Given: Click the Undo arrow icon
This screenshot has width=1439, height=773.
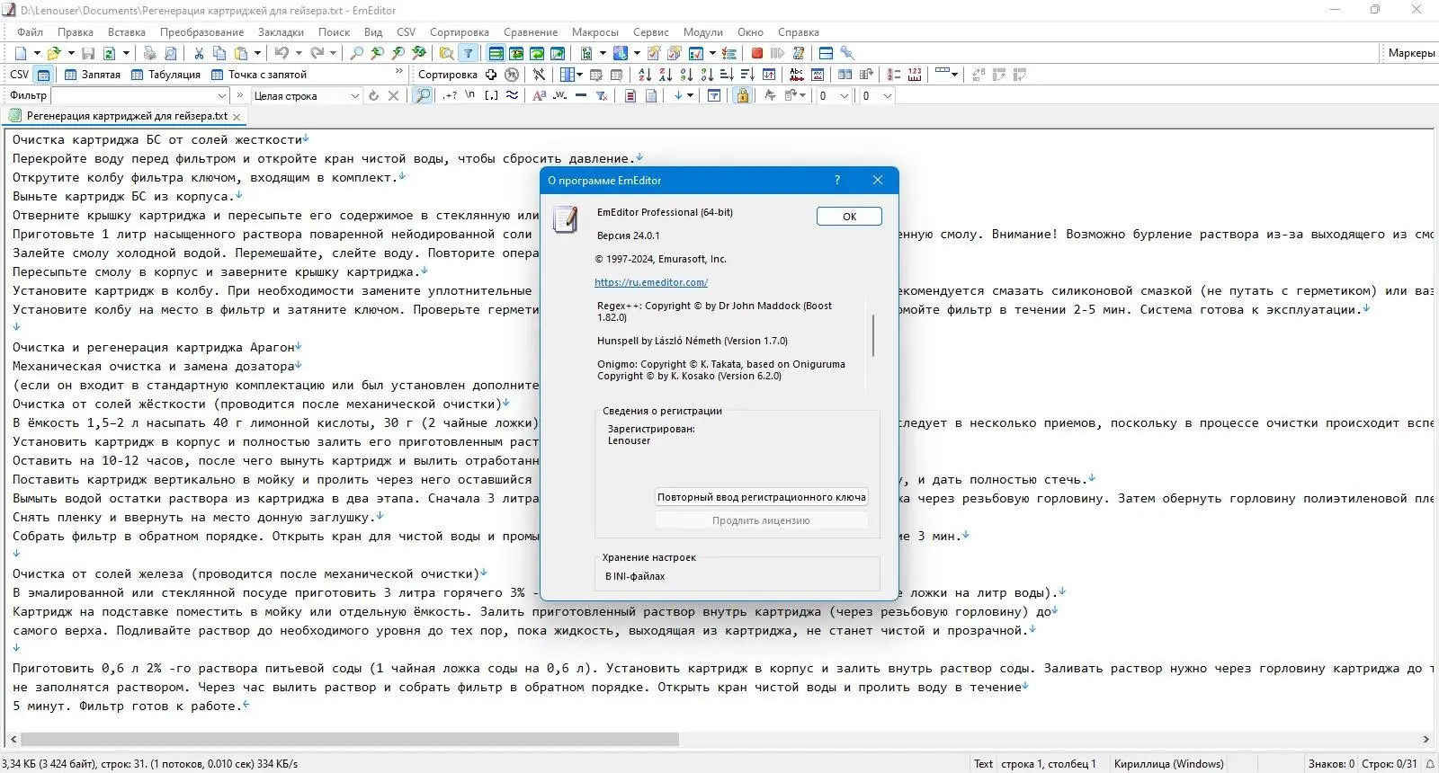Looking at the screenshot, I should pos(282,53).
